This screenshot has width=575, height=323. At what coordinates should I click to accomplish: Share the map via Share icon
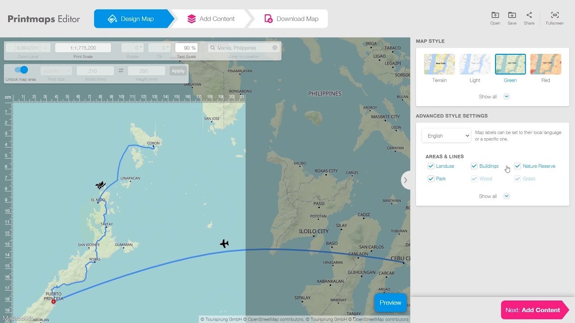pos(529,18)
